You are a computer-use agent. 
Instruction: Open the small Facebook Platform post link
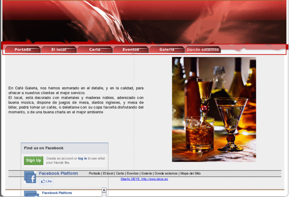tap(57, 193)
